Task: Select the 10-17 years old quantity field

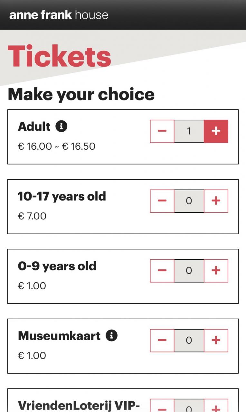Action: pyautogui.click(x=189, y=201)
